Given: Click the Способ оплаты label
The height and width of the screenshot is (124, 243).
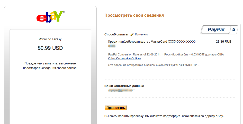Looking at the screenshot, I should click(116, 34).
